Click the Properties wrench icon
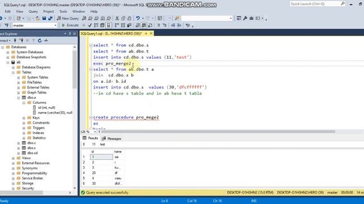Image resolution: width=364 pixels, height=204 pixels. click(x=245, y=18)
